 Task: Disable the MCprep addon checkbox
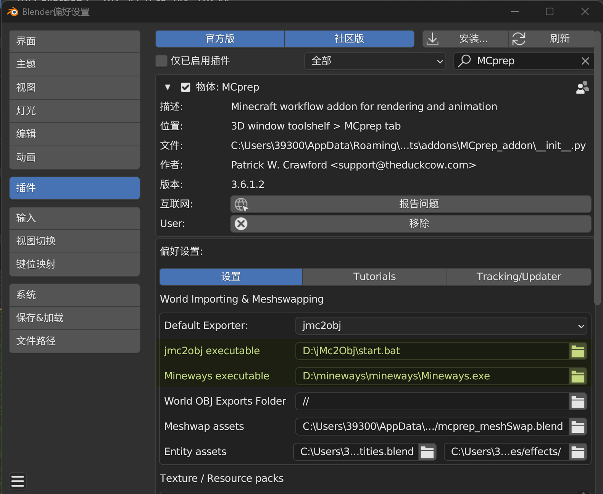pos(185,87)
